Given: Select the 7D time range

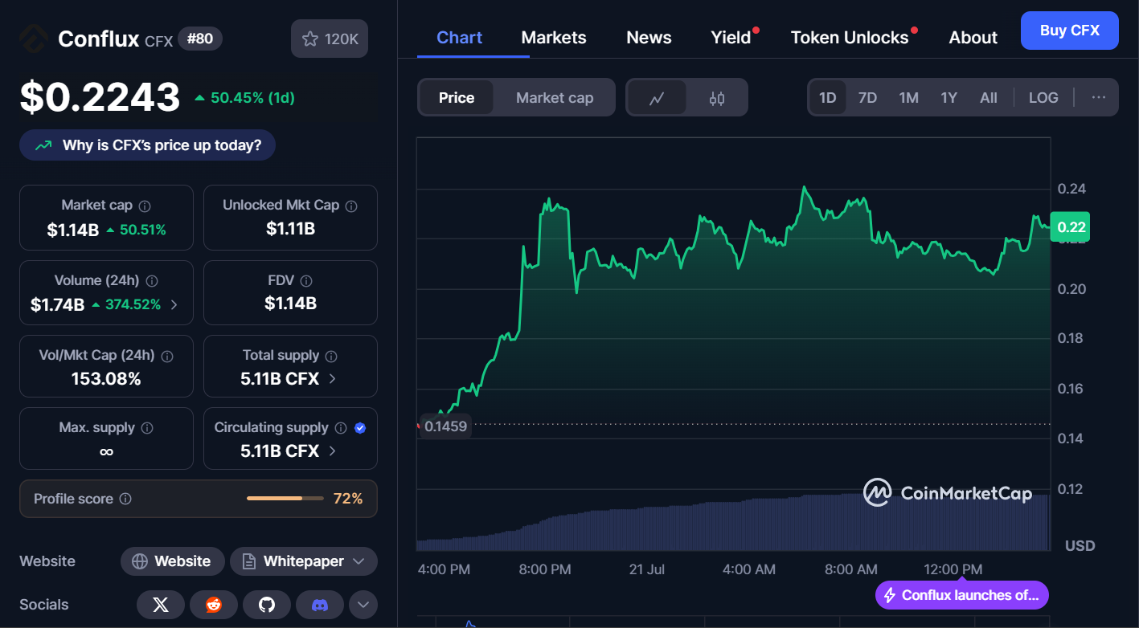Looking at the screenshot, I should tap(867, 98).
